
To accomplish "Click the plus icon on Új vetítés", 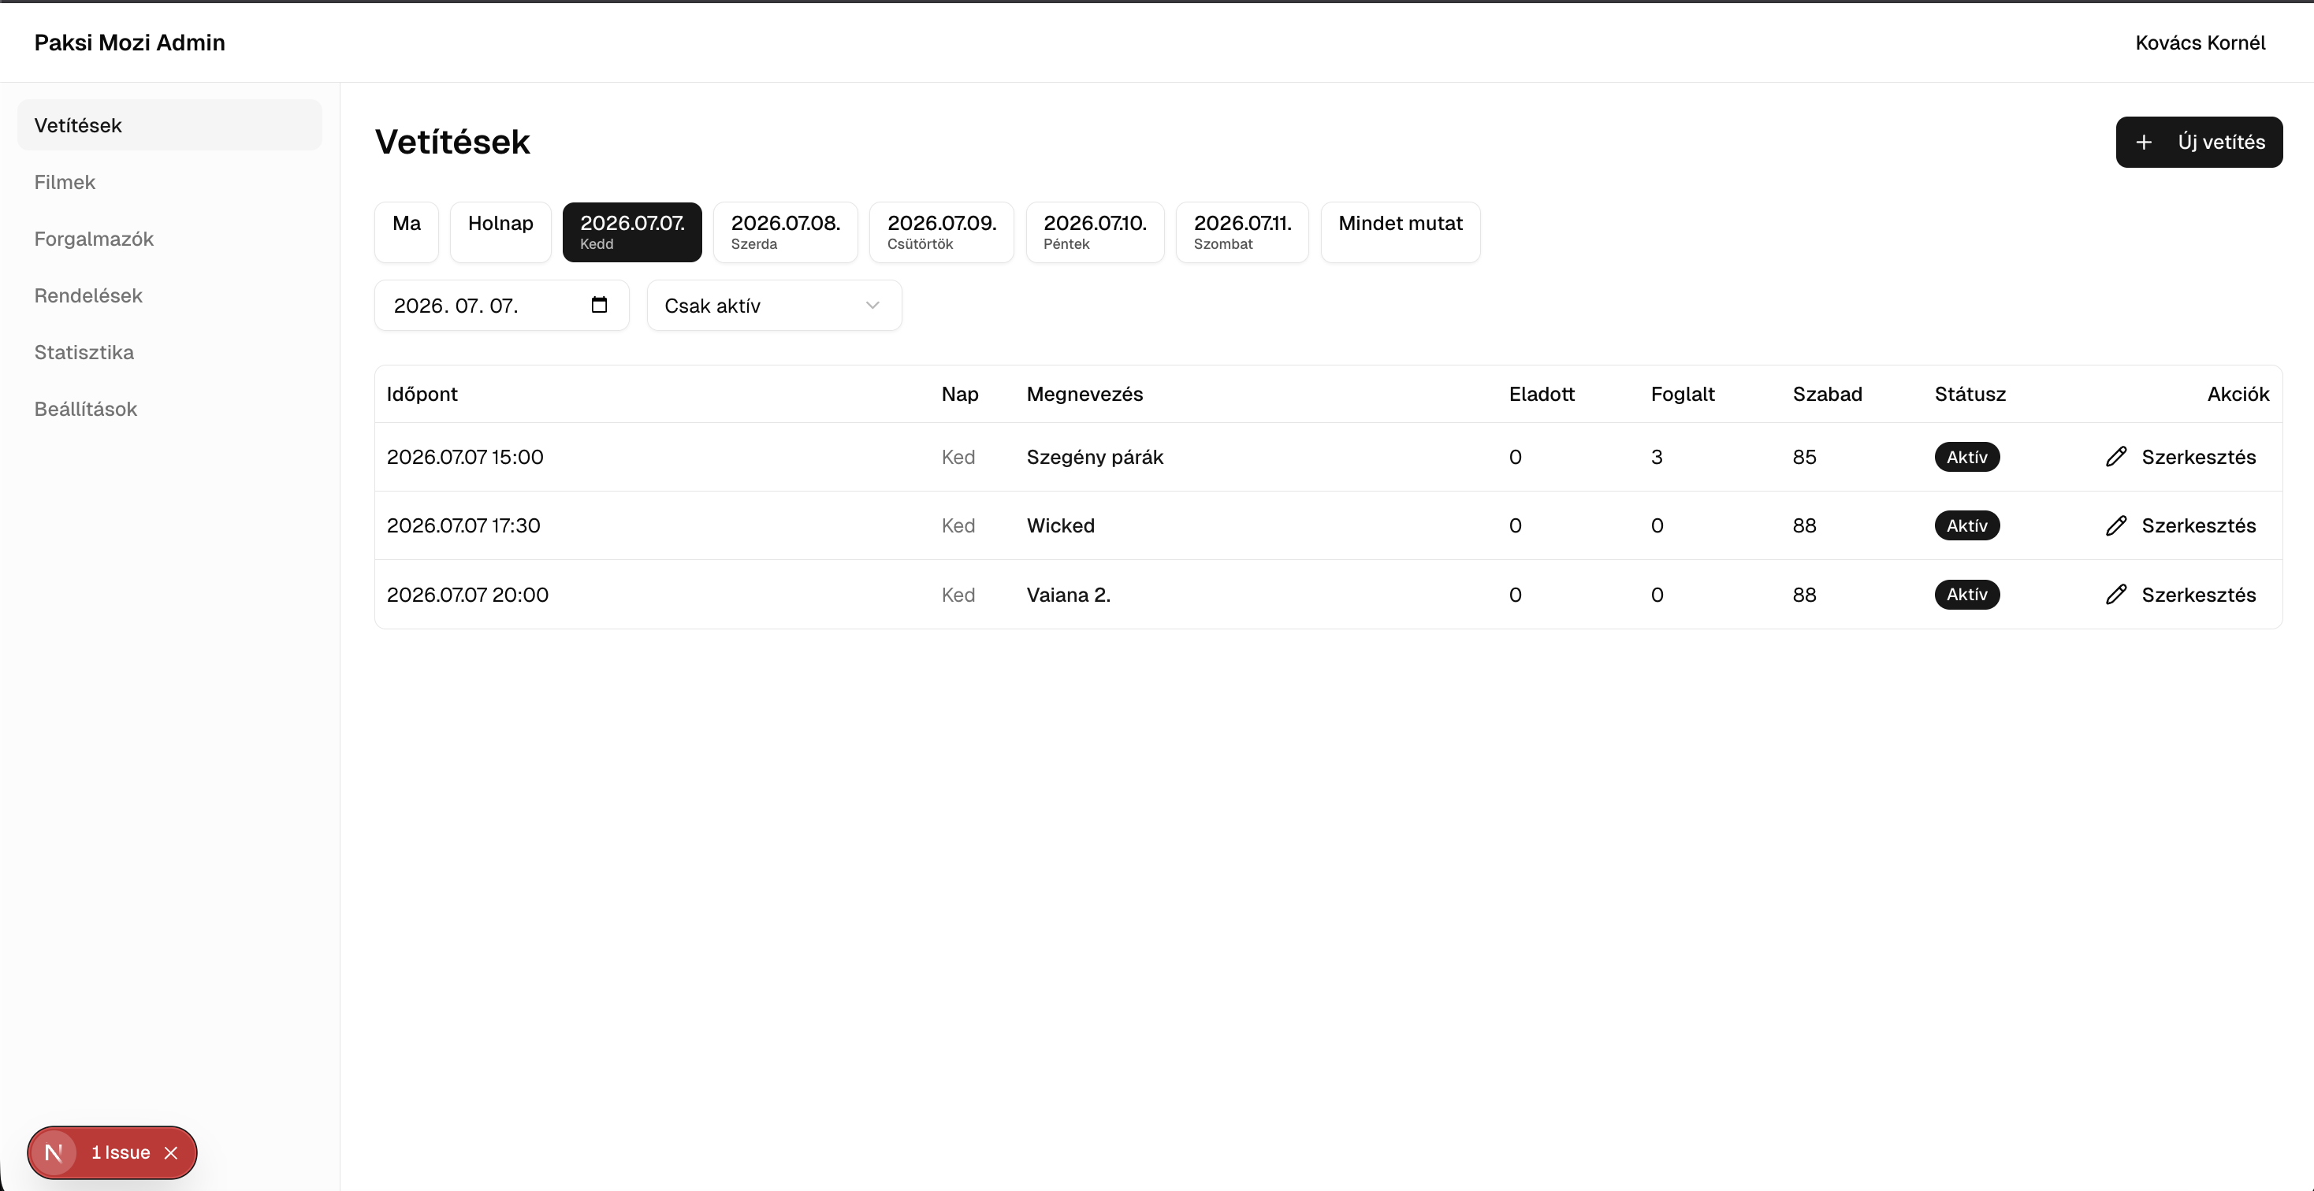I will [x=2145, y=142].
